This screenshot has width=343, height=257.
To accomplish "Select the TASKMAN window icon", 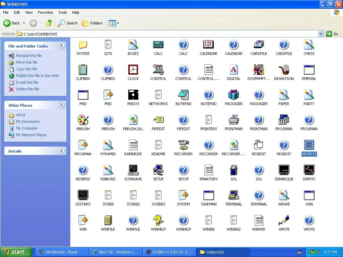I will point(208,195).
